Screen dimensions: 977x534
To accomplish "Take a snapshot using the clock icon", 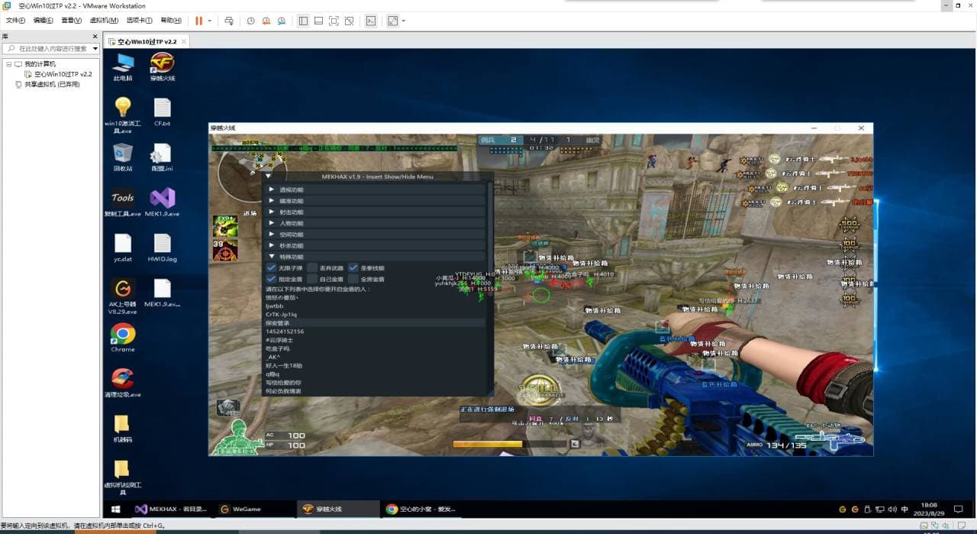I will (x=250, y=21).
